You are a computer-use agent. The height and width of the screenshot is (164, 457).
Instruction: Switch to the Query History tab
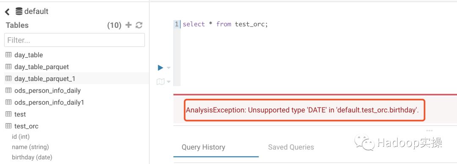204,147
